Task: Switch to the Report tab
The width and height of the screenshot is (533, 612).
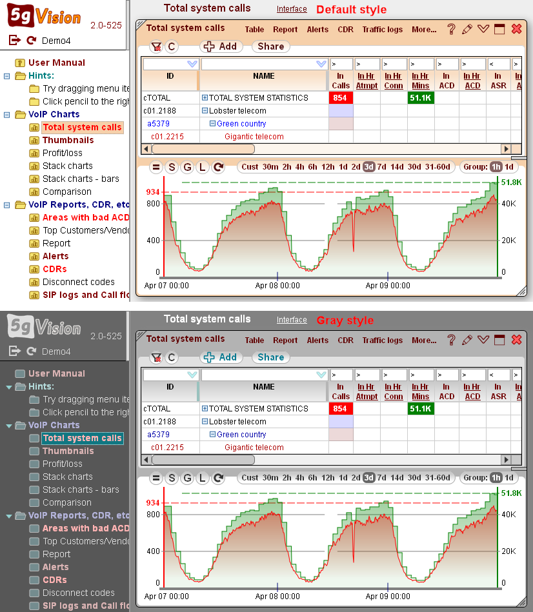Action: point(285,29)
